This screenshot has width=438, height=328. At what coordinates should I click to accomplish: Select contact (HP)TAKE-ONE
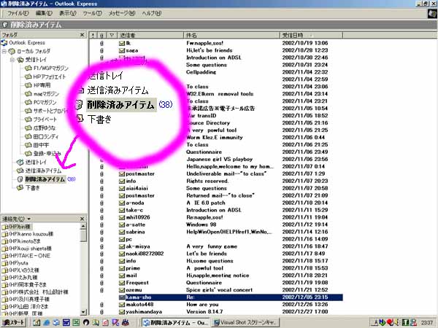coord(30,256)
